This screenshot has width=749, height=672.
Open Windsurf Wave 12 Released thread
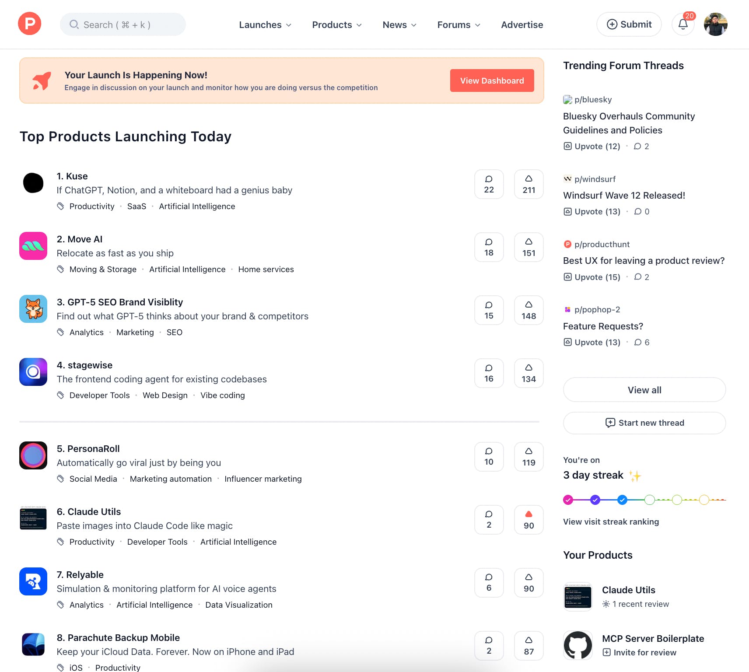[624, 195]
